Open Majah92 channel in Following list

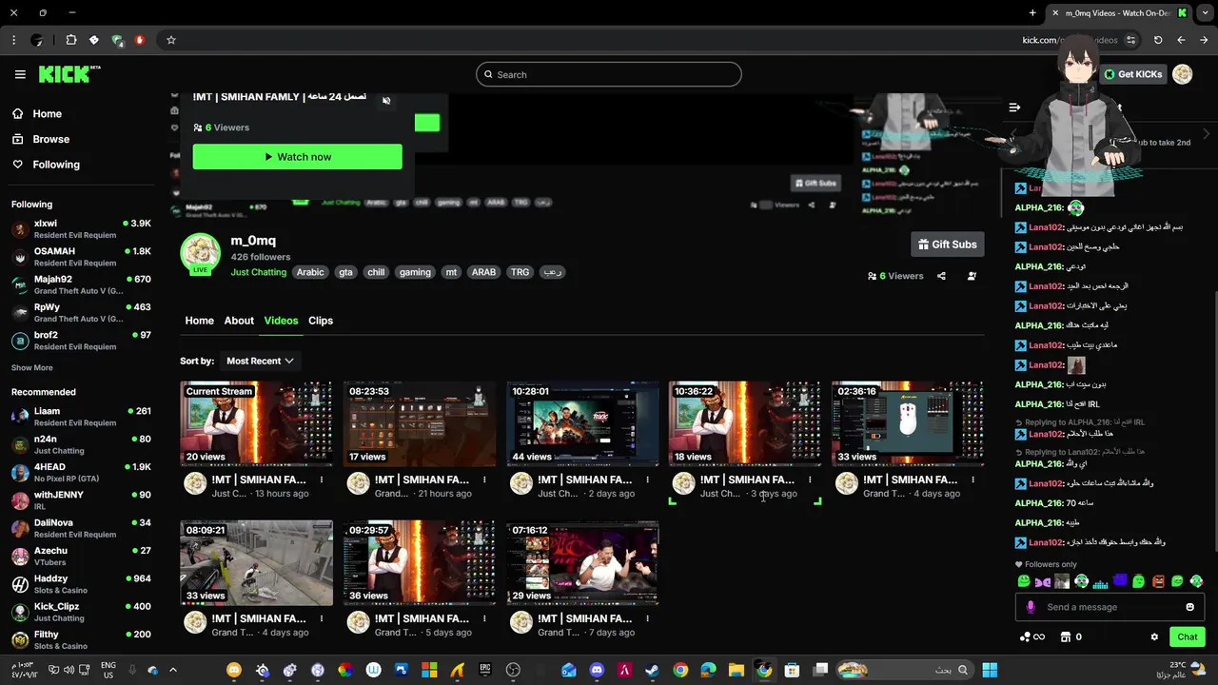81,284
